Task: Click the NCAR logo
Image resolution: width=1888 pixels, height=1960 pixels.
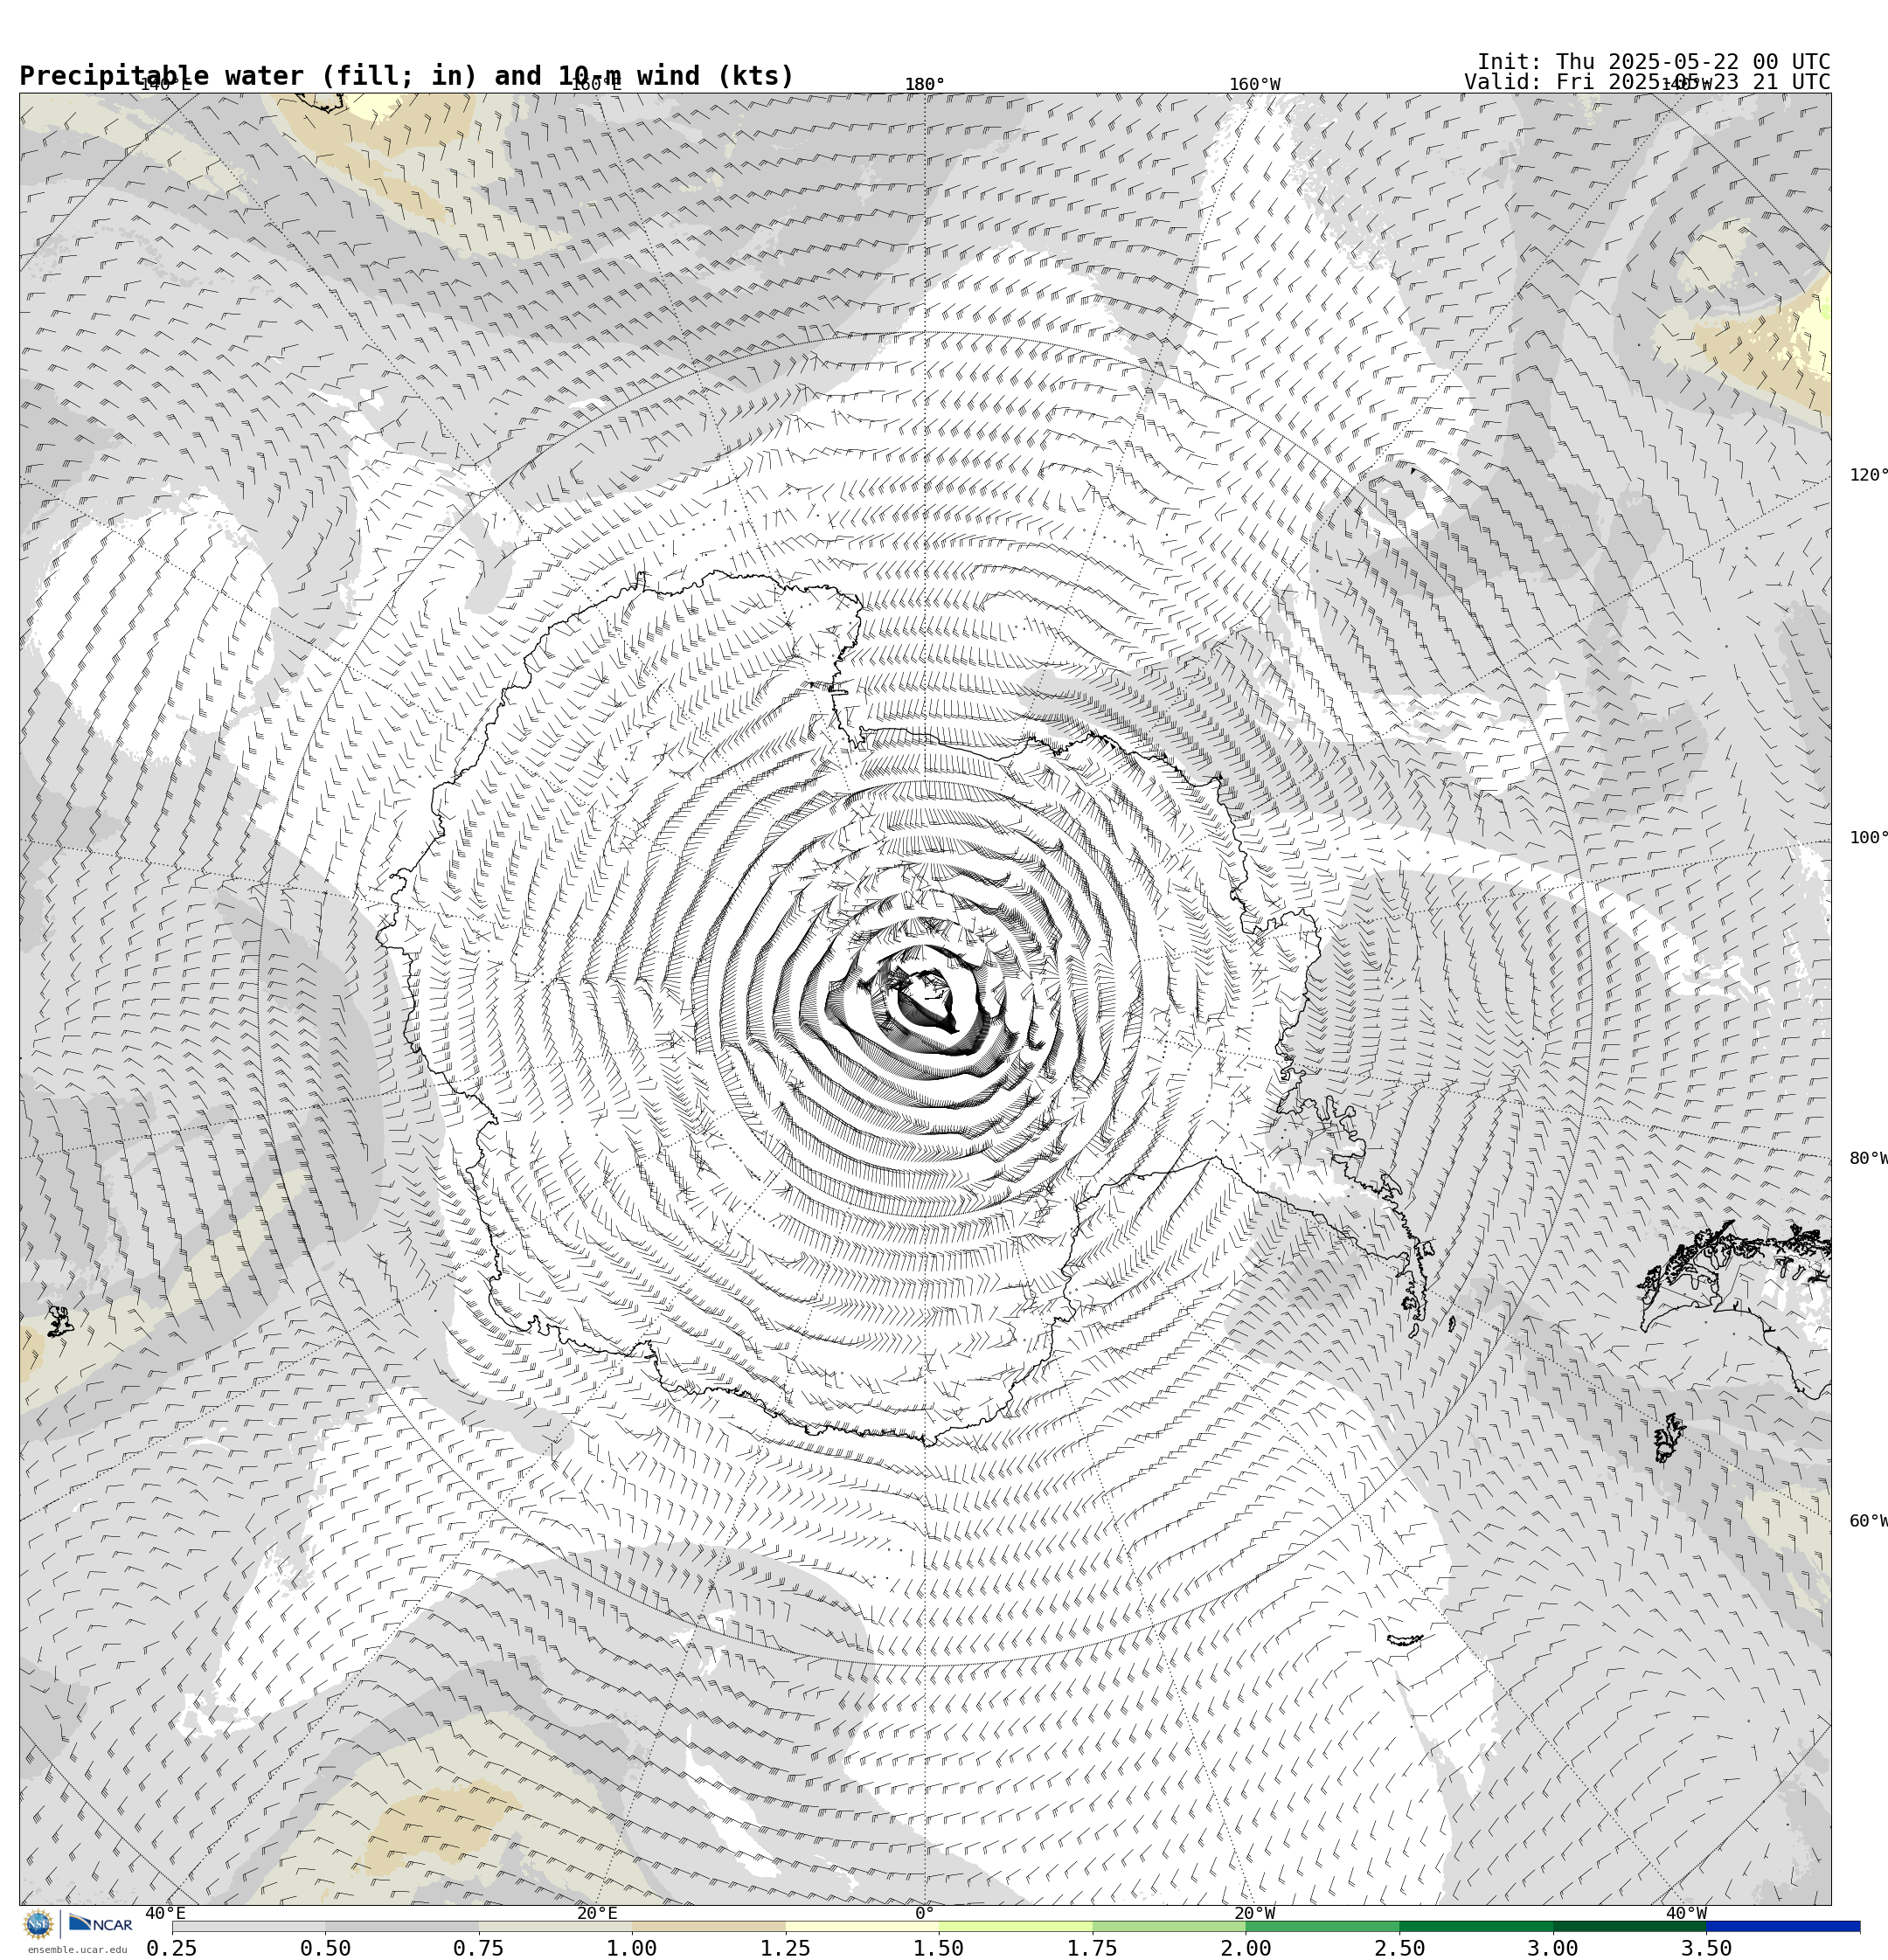Action: point(100,1924)
